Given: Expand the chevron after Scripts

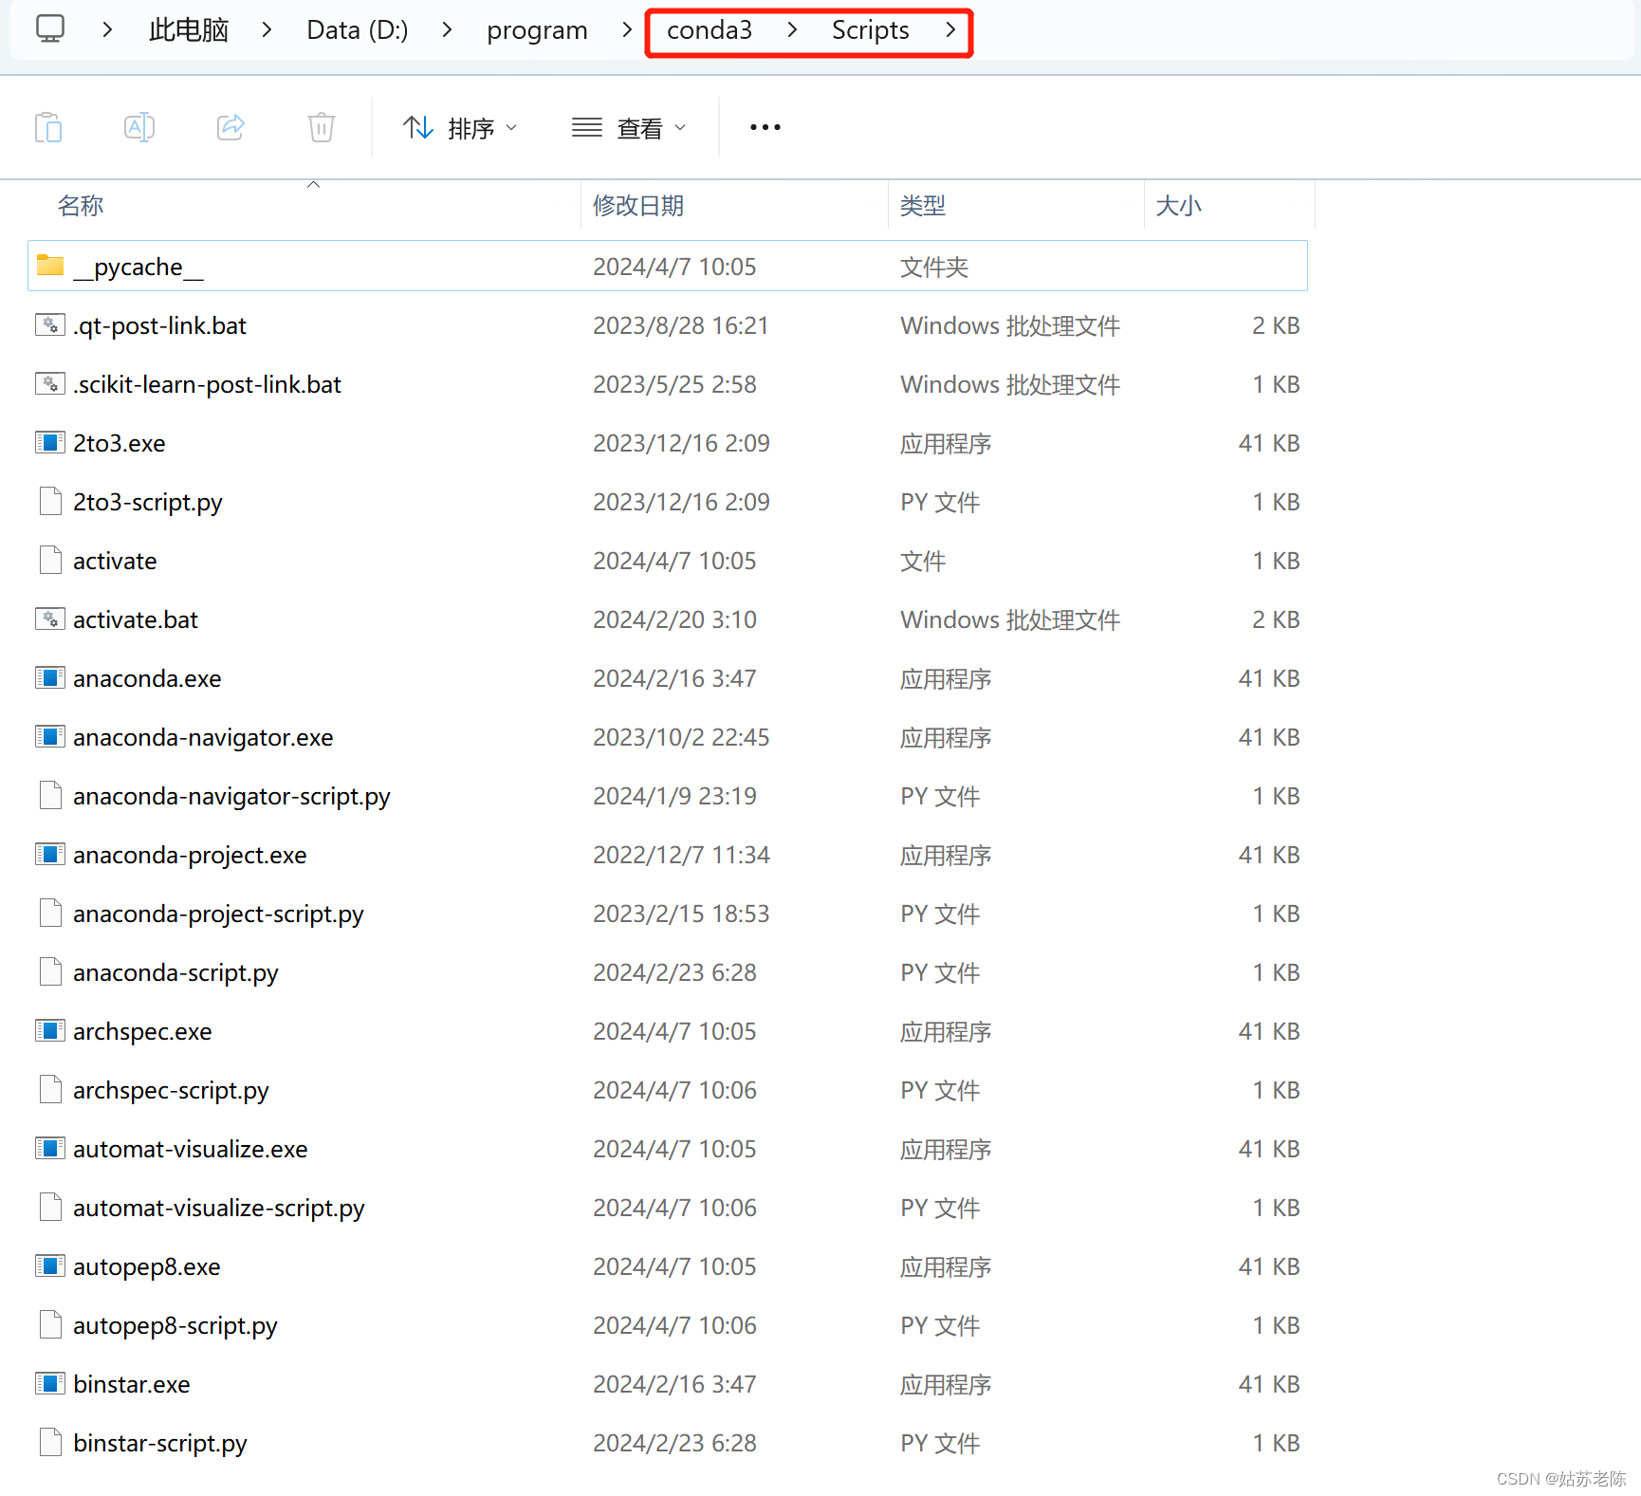Looking at the screenshot, I should point(950,29).
